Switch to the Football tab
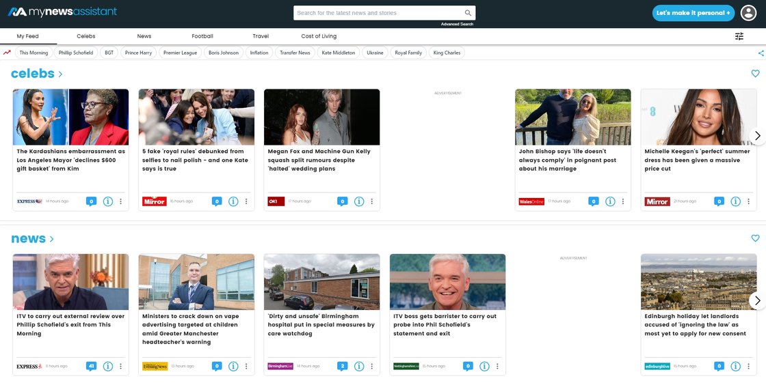Screen dimensions: 766x383 click(202, 36)
